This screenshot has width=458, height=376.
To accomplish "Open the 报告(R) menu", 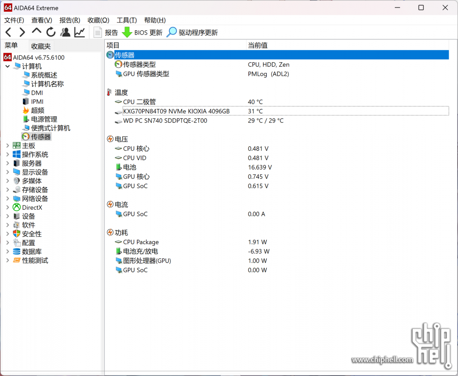I will [70, 20].
